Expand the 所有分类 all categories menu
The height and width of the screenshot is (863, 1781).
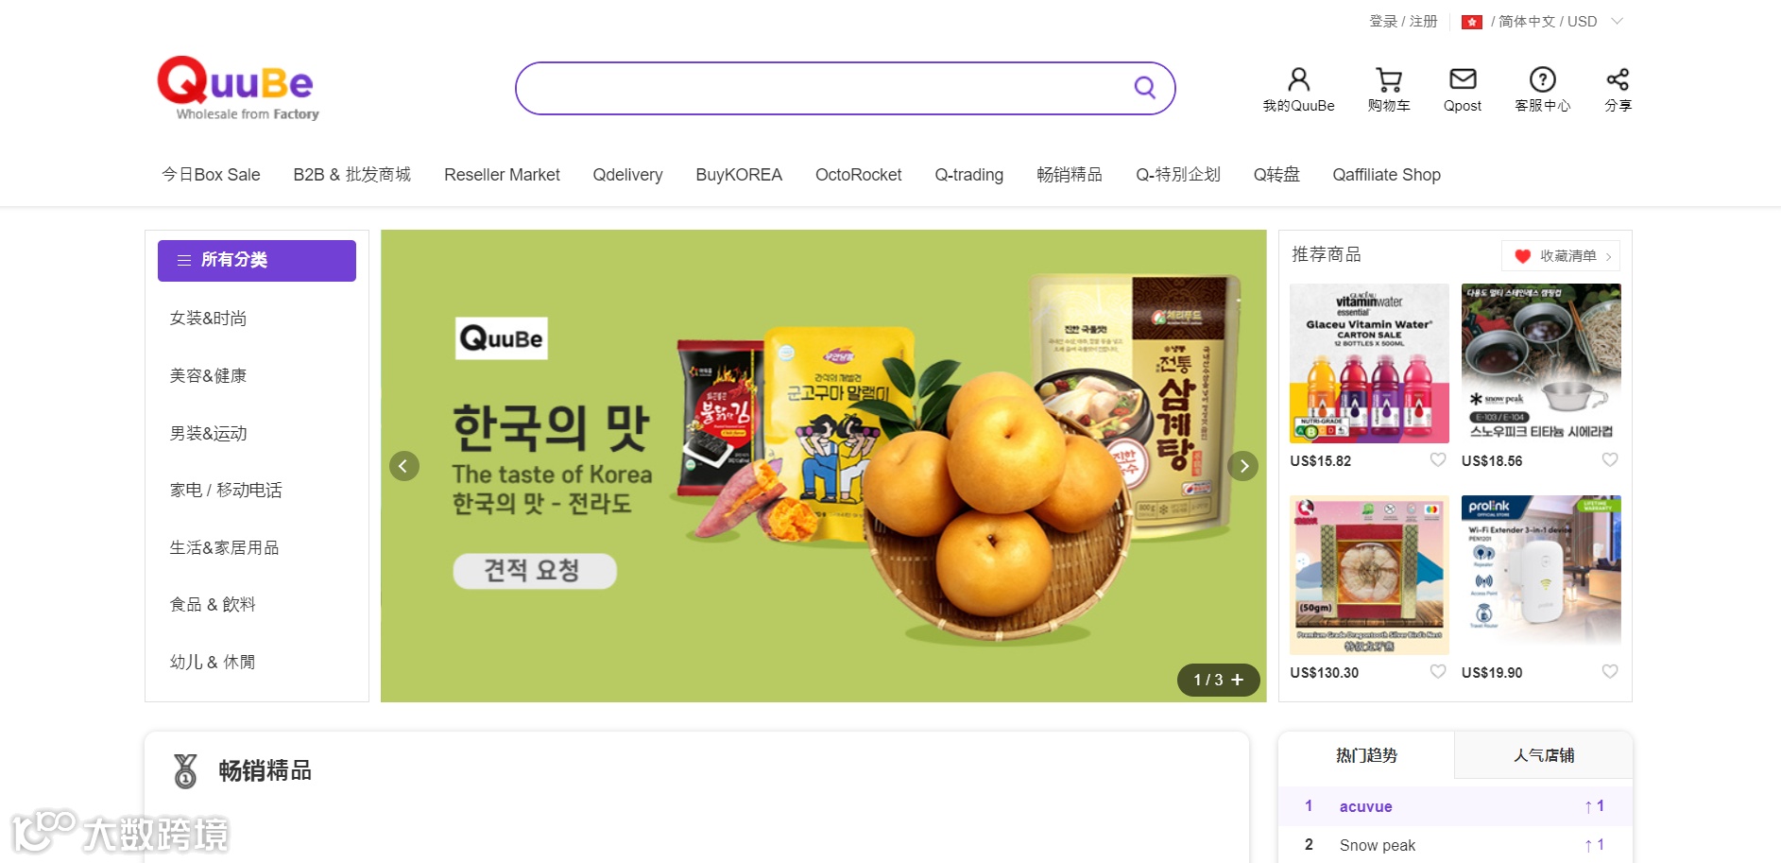tap(257, 260)
